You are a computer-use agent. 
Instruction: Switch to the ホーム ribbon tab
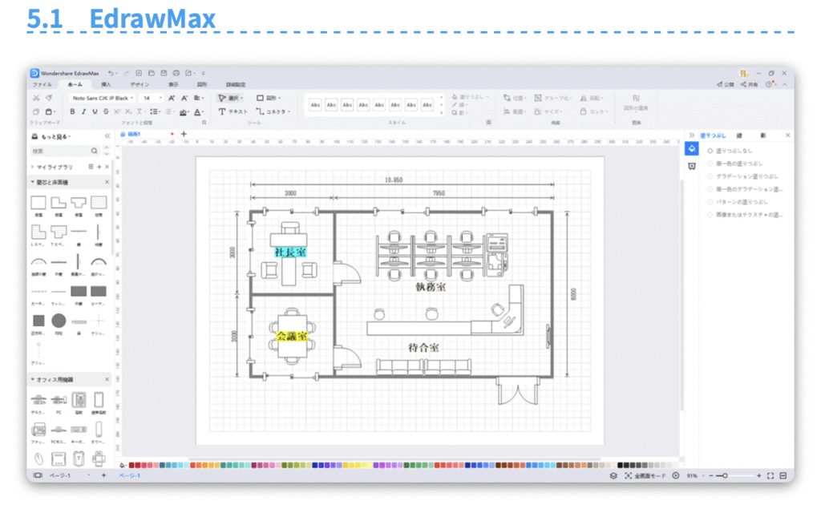75,84
